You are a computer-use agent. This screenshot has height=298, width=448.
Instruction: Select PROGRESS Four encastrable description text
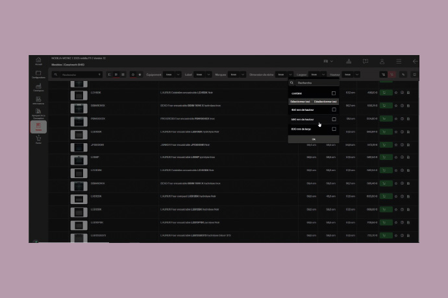pyautogui.click(x=188, y=119)
